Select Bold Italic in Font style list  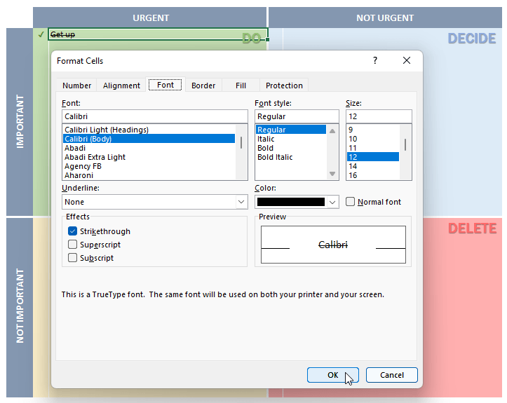275,157
